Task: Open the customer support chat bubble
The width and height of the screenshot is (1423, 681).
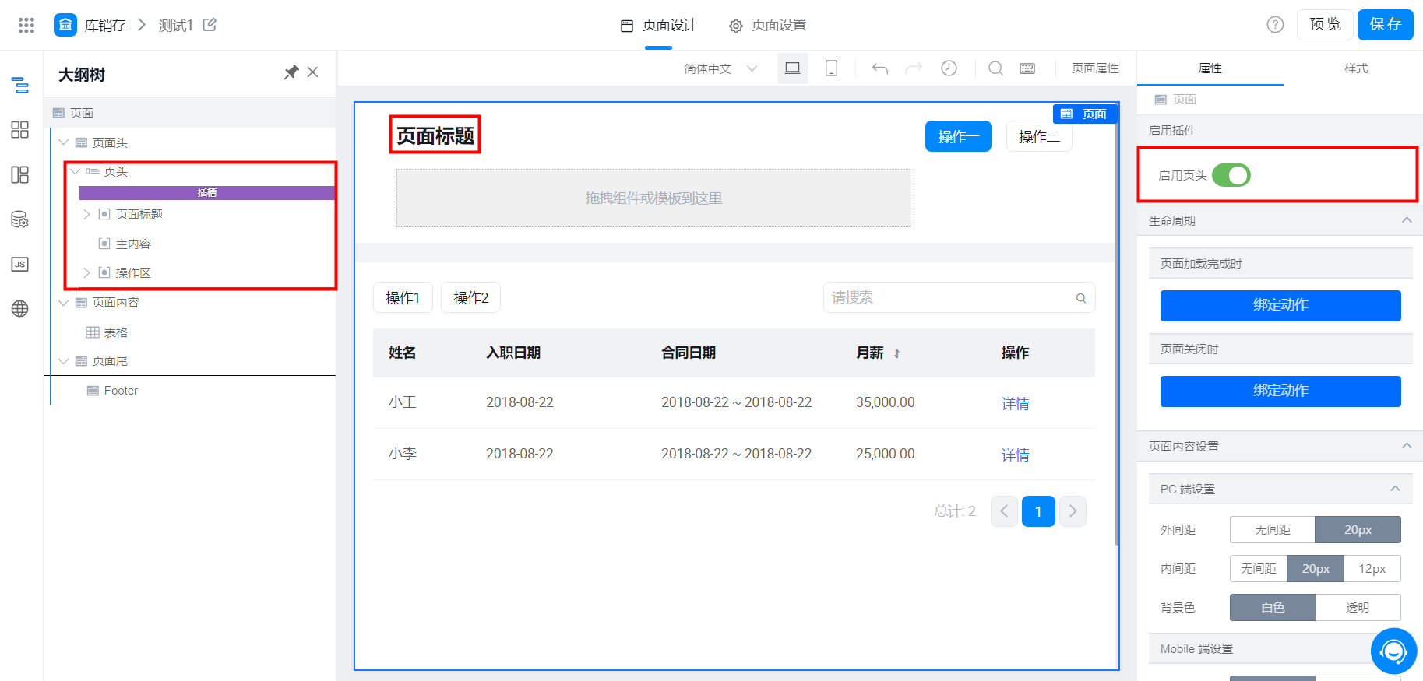Action: pyautogui.click(x=1394, y=651)
